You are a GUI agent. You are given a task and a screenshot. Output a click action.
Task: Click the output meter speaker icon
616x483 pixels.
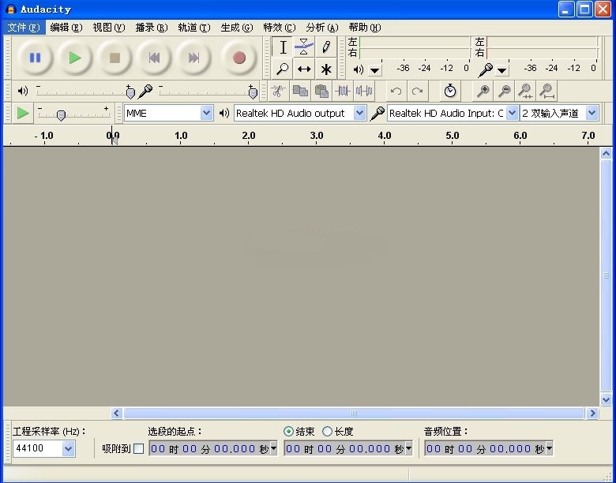click(358, 70)
